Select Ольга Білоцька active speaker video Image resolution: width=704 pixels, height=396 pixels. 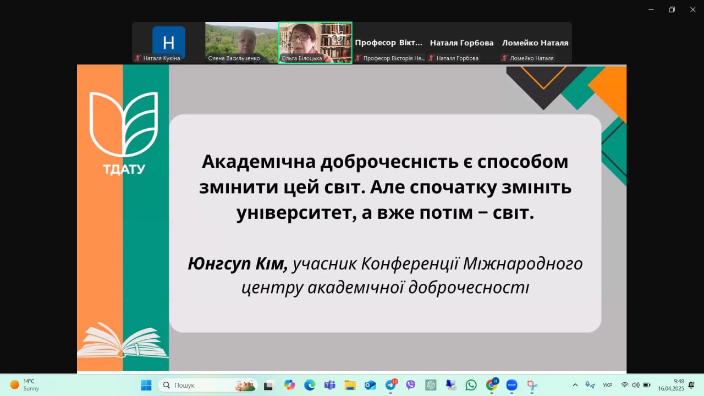coord(315,42)
